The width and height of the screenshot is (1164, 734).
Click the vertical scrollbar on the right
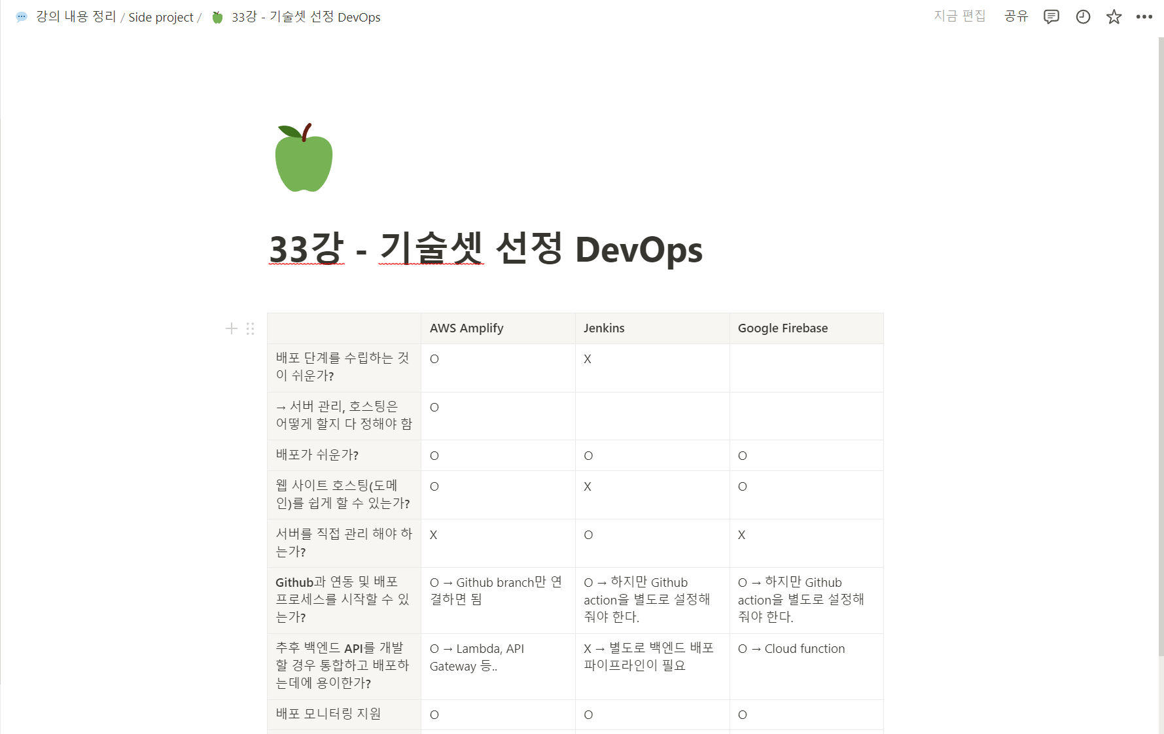(1161, 347)
